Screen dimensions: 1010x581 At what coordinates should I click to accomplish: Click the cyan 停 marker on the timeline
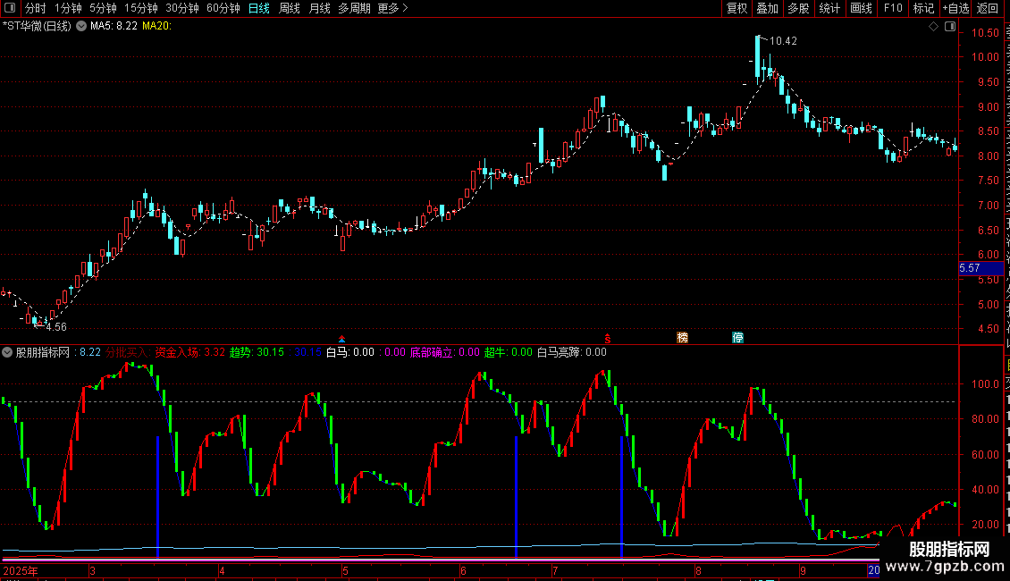pos(737,338)
